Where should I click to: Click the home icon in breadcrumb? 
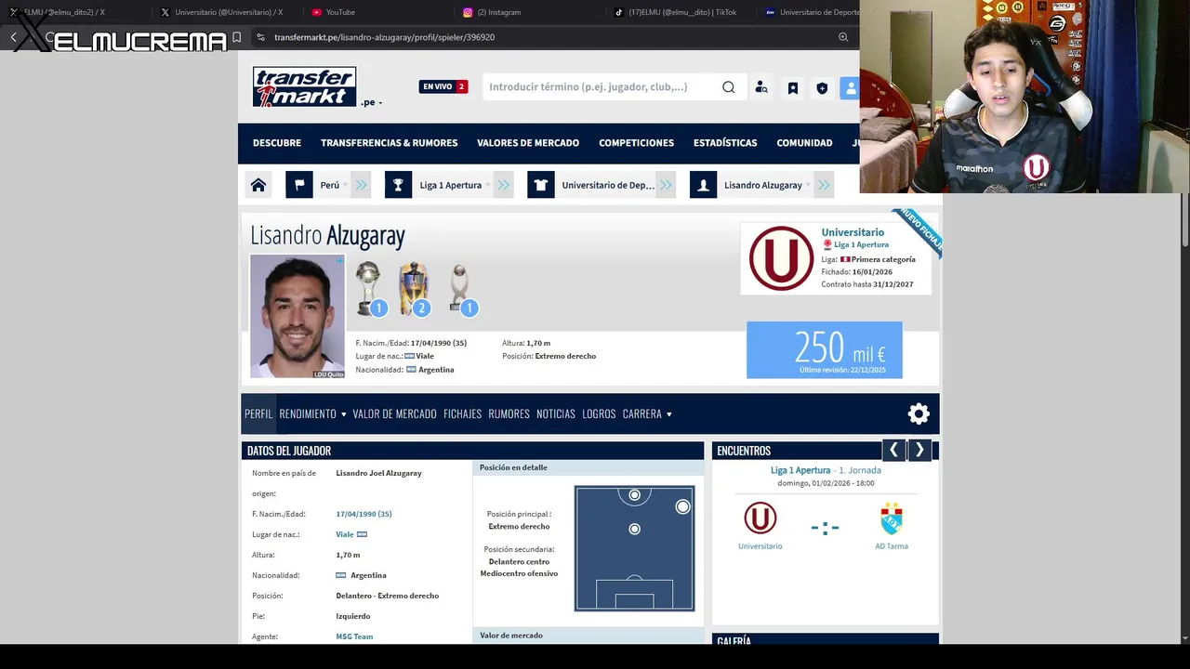click(x=258, y=185)
